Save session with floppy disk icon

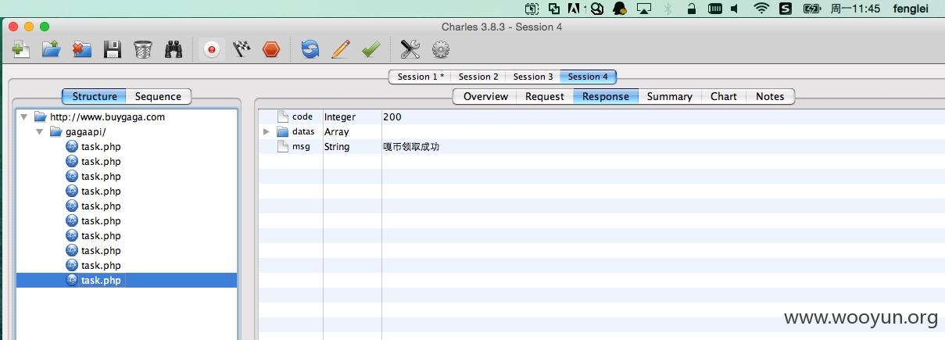coord(113,50)
